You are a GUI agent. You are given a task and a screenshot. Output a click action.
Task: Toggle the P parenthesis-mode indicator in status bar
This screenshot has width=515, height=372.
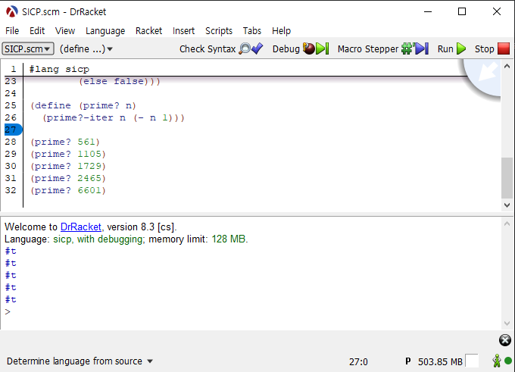click(408, 361)
